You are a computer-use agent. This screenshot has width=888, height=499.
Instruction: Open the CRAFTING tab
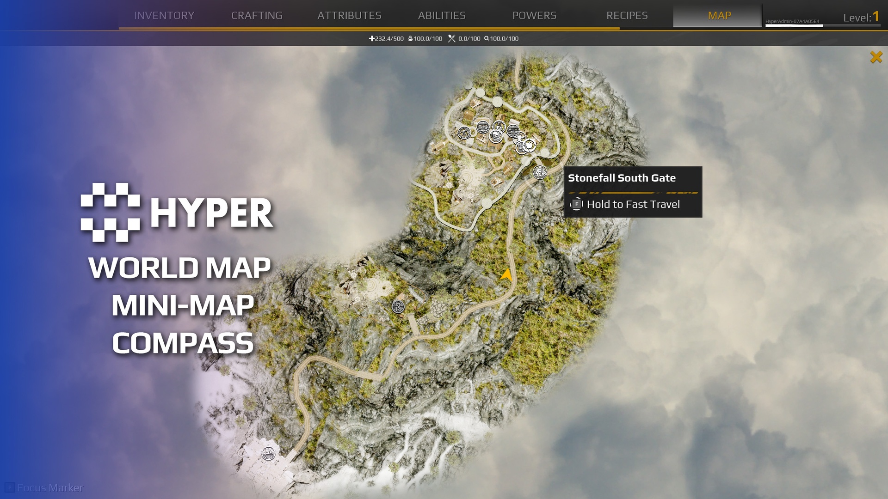tap(257, 15)
